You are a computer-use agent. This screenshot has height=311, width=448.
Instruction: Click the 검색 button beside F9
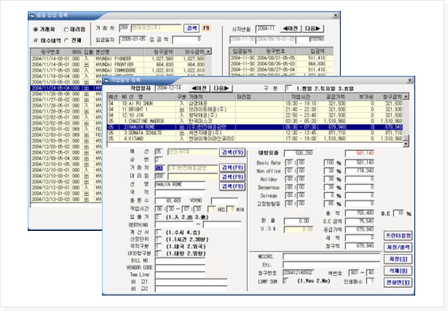(x=192, y=28)
